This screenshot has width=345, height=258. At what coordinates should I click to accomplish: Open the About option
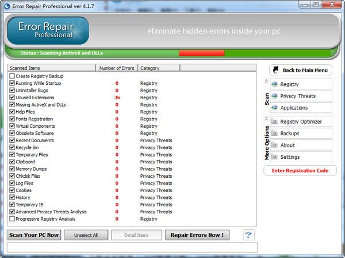click(301, 145)
